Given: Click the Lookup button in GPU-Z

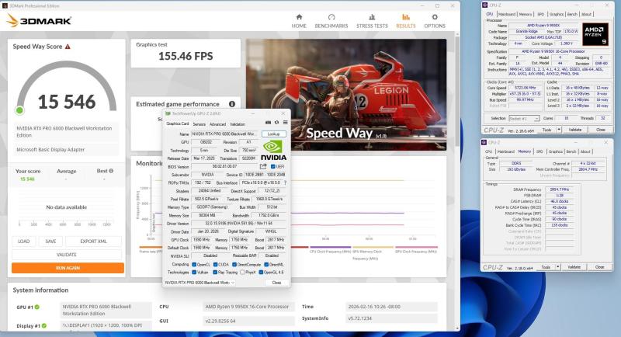Looking at the screenshot, I should pos(274,134).
